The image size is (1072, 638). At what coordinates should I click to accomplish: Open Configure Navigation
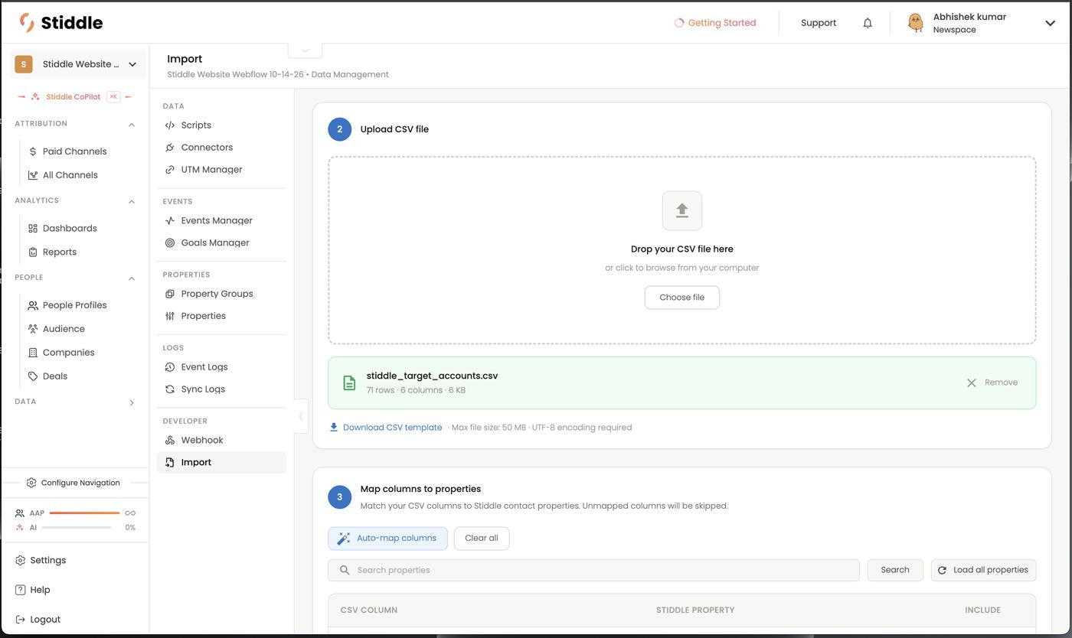coord(73,483)
